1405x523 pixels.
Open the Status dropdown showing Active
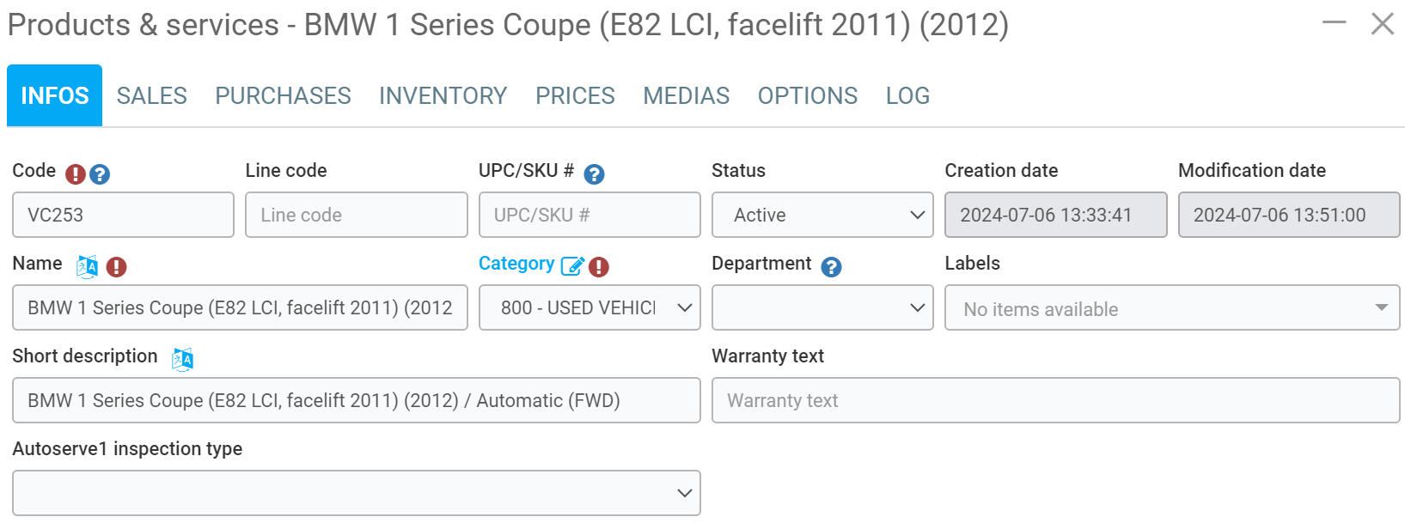click(822, 215)
